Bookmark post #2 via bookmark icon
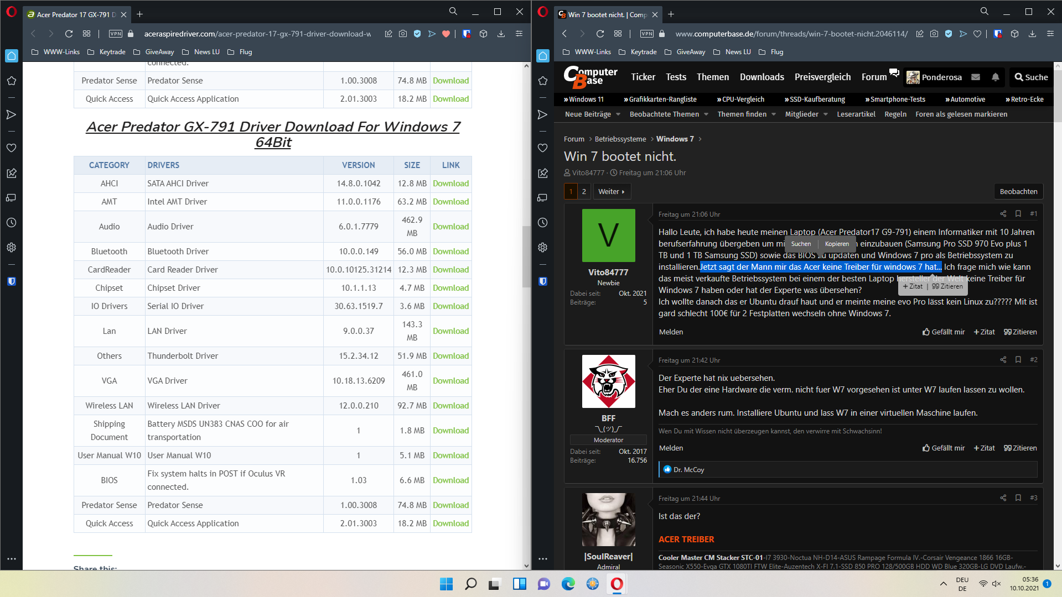The image size is (1062, 597). tap(1018, 360)
